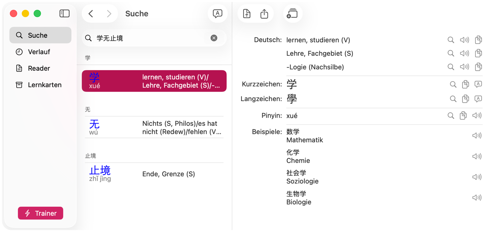Viewport: 491px width, 232px height.
Task: Play audio for 'Lehre, Fachgebiet (S)'
Action: click(x=464, y=53)
